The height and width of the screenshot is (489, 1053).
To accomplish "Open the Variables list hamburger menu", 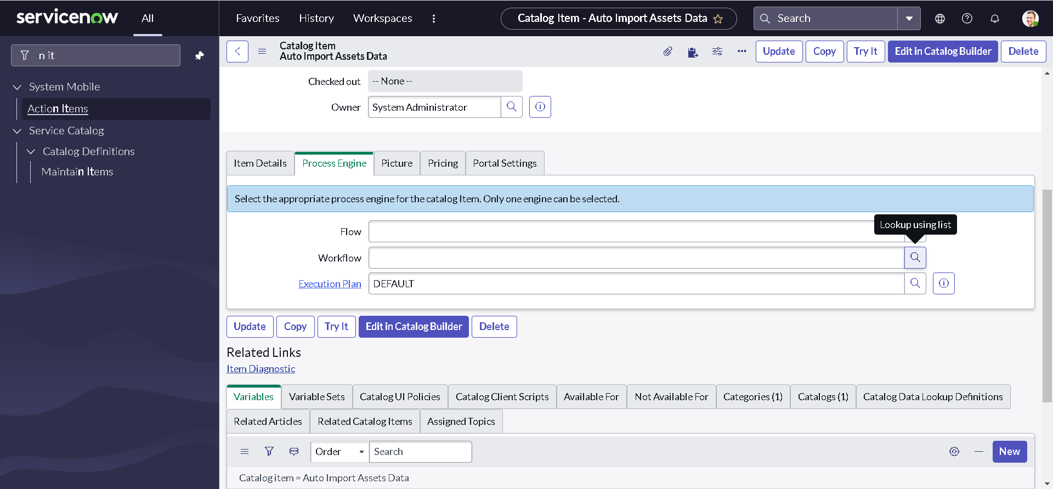I will pyautogui.click(x=245, y=452).
